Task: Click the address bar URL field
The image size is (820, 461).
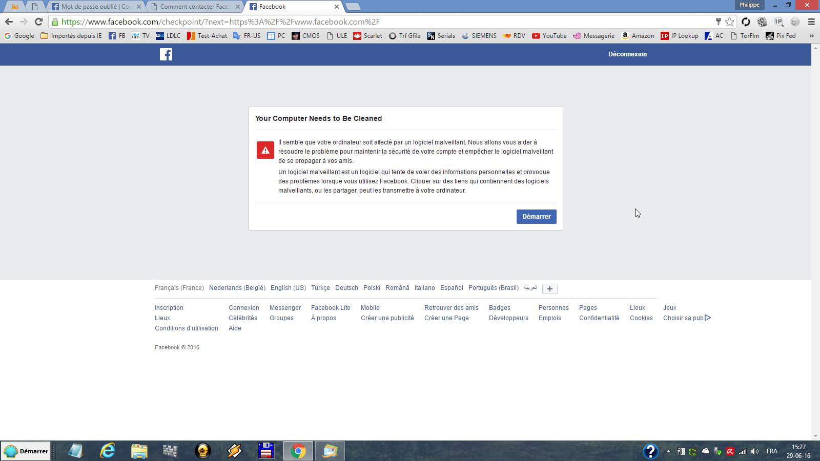Action: click(359, 22)
